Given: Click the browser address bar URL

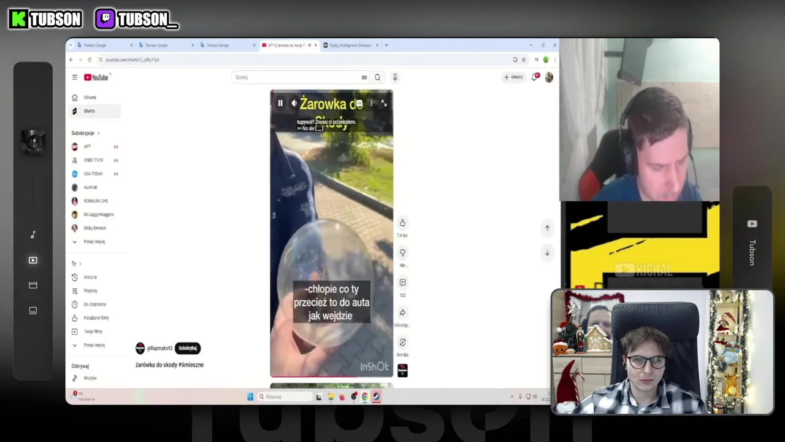Looking at the screenshot, I should [x=132, y=60].
